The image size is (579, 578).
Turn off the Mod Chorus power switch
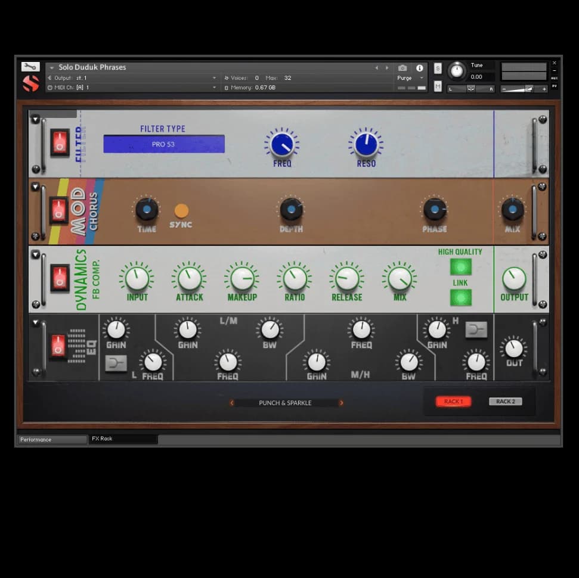58,210
